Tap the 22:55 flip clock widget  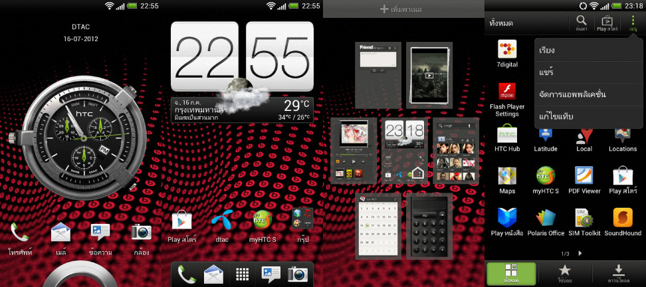point(242,56)
